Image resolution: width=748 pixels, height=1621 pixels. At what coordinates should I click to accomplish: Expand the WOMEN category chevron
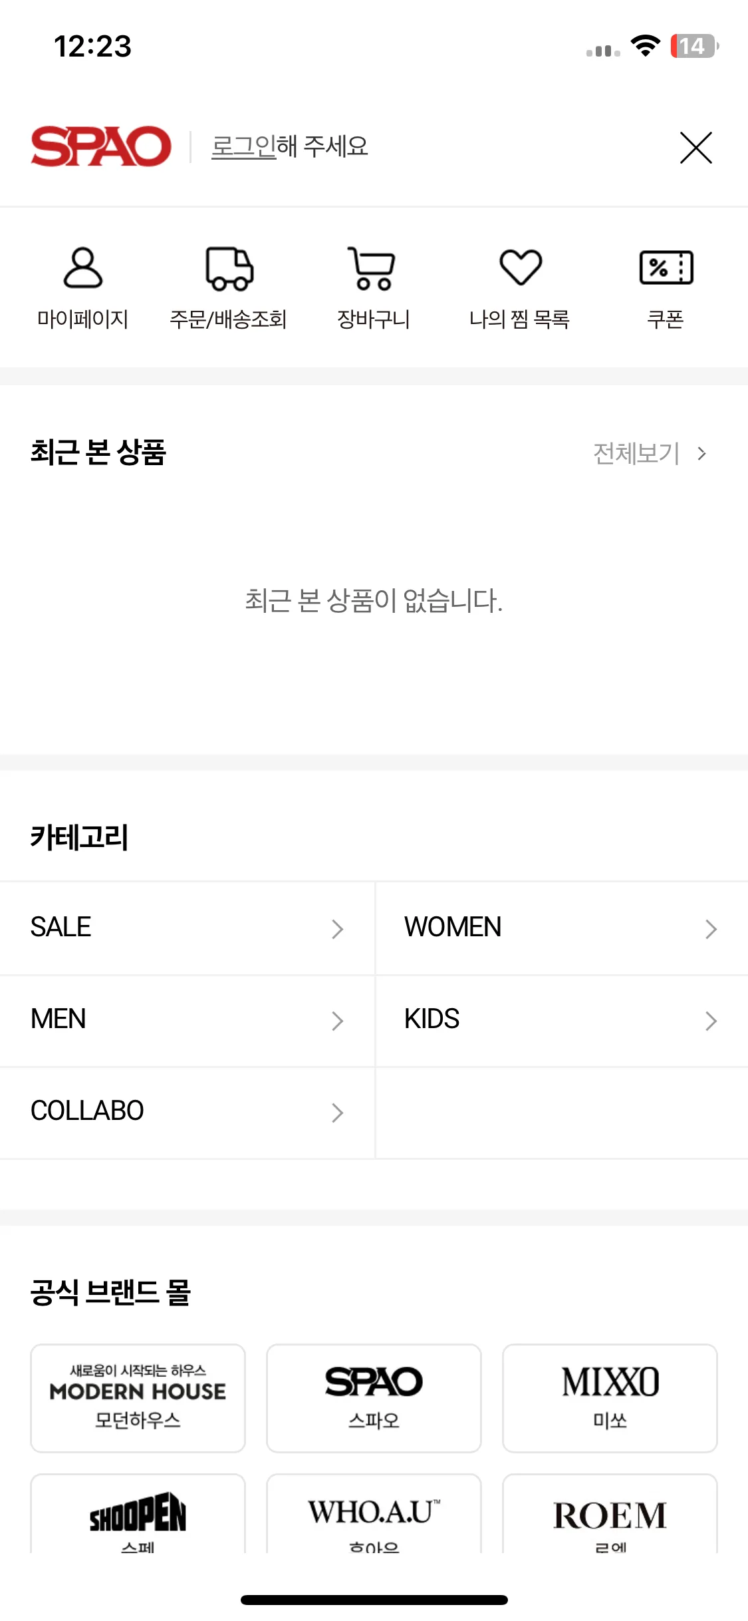[x=711, y=929]
